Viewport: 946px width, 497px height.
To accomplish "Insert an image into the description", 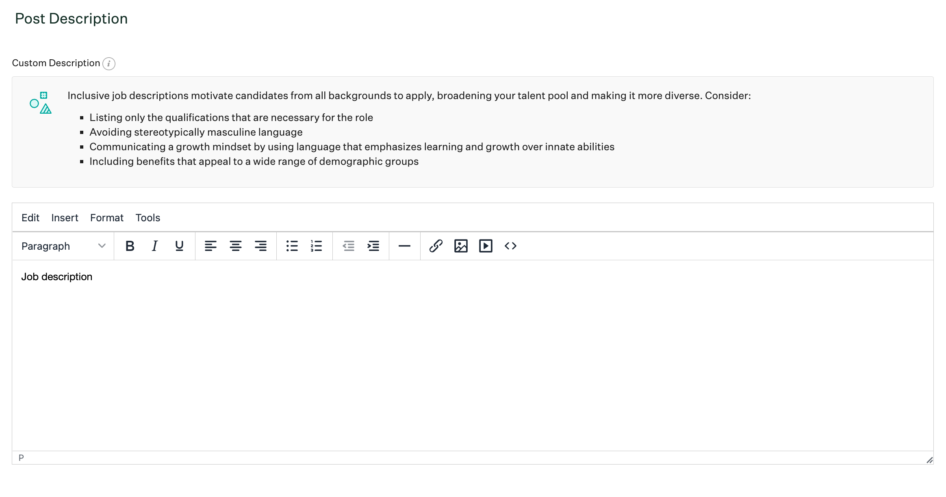I will click(461, 246).
